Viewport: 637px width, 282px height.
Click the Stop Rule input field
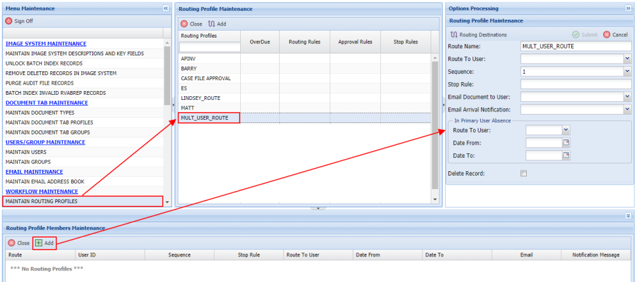pos(576,85)
